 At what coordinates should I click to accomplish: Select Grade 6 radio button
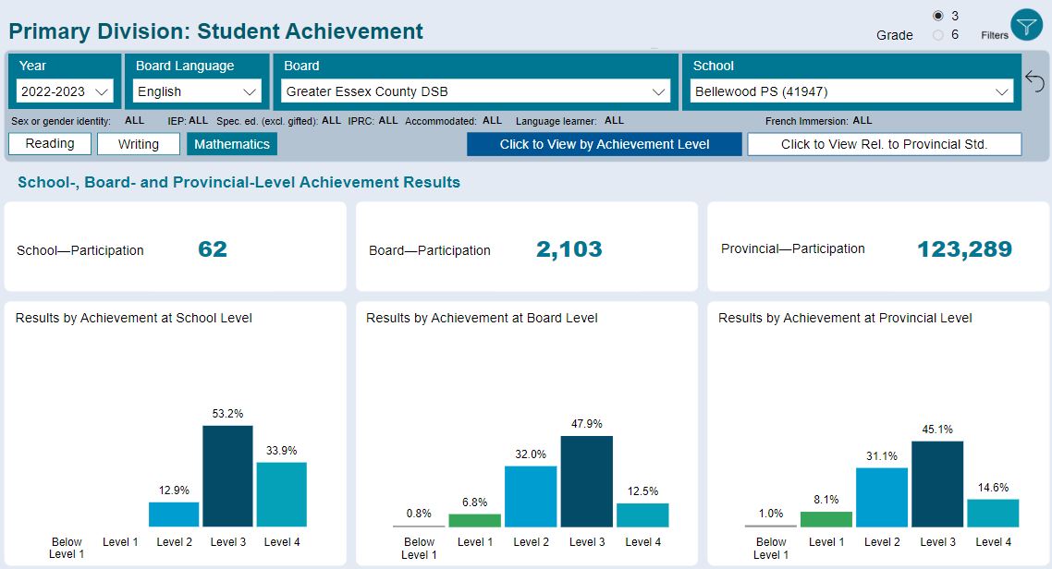click(x=938, y=35)
